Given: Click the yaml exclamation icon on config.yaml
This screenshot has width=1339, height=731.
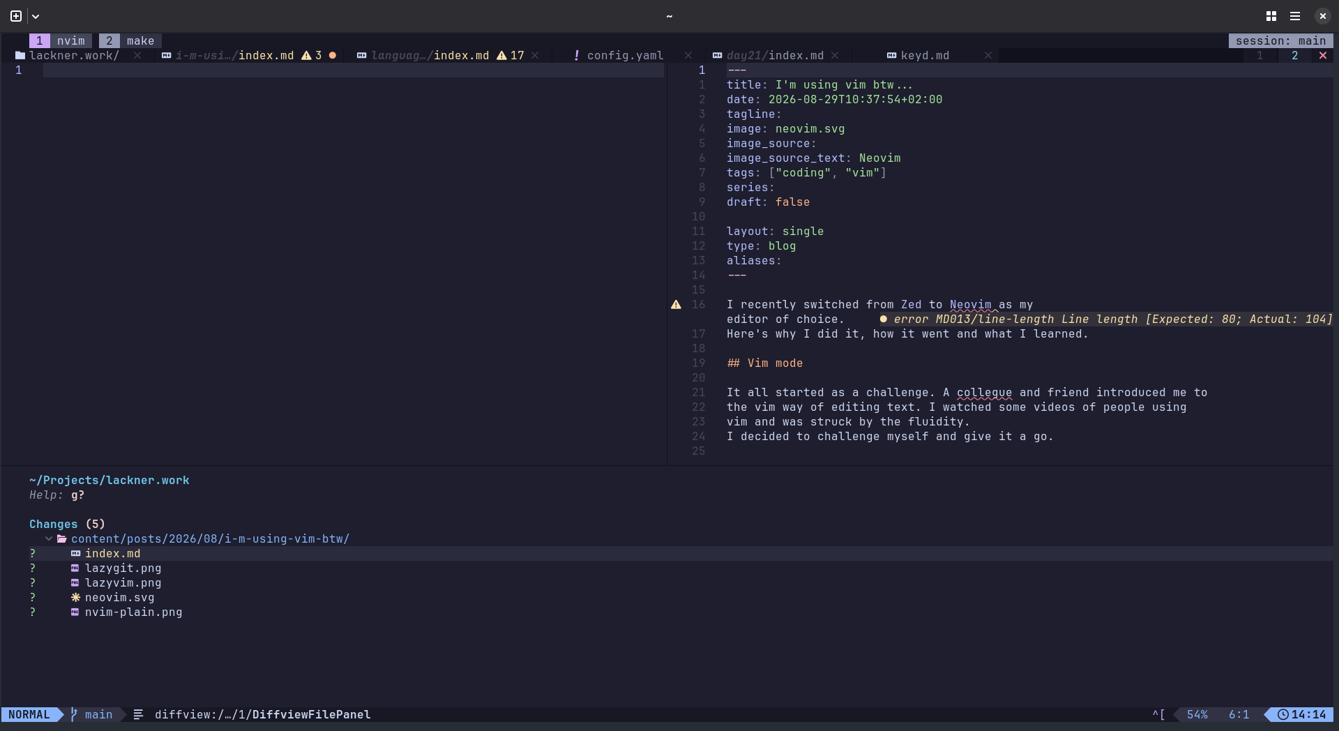Looking at the screenshot, I should pyautogui.click(x=577, y=55).
